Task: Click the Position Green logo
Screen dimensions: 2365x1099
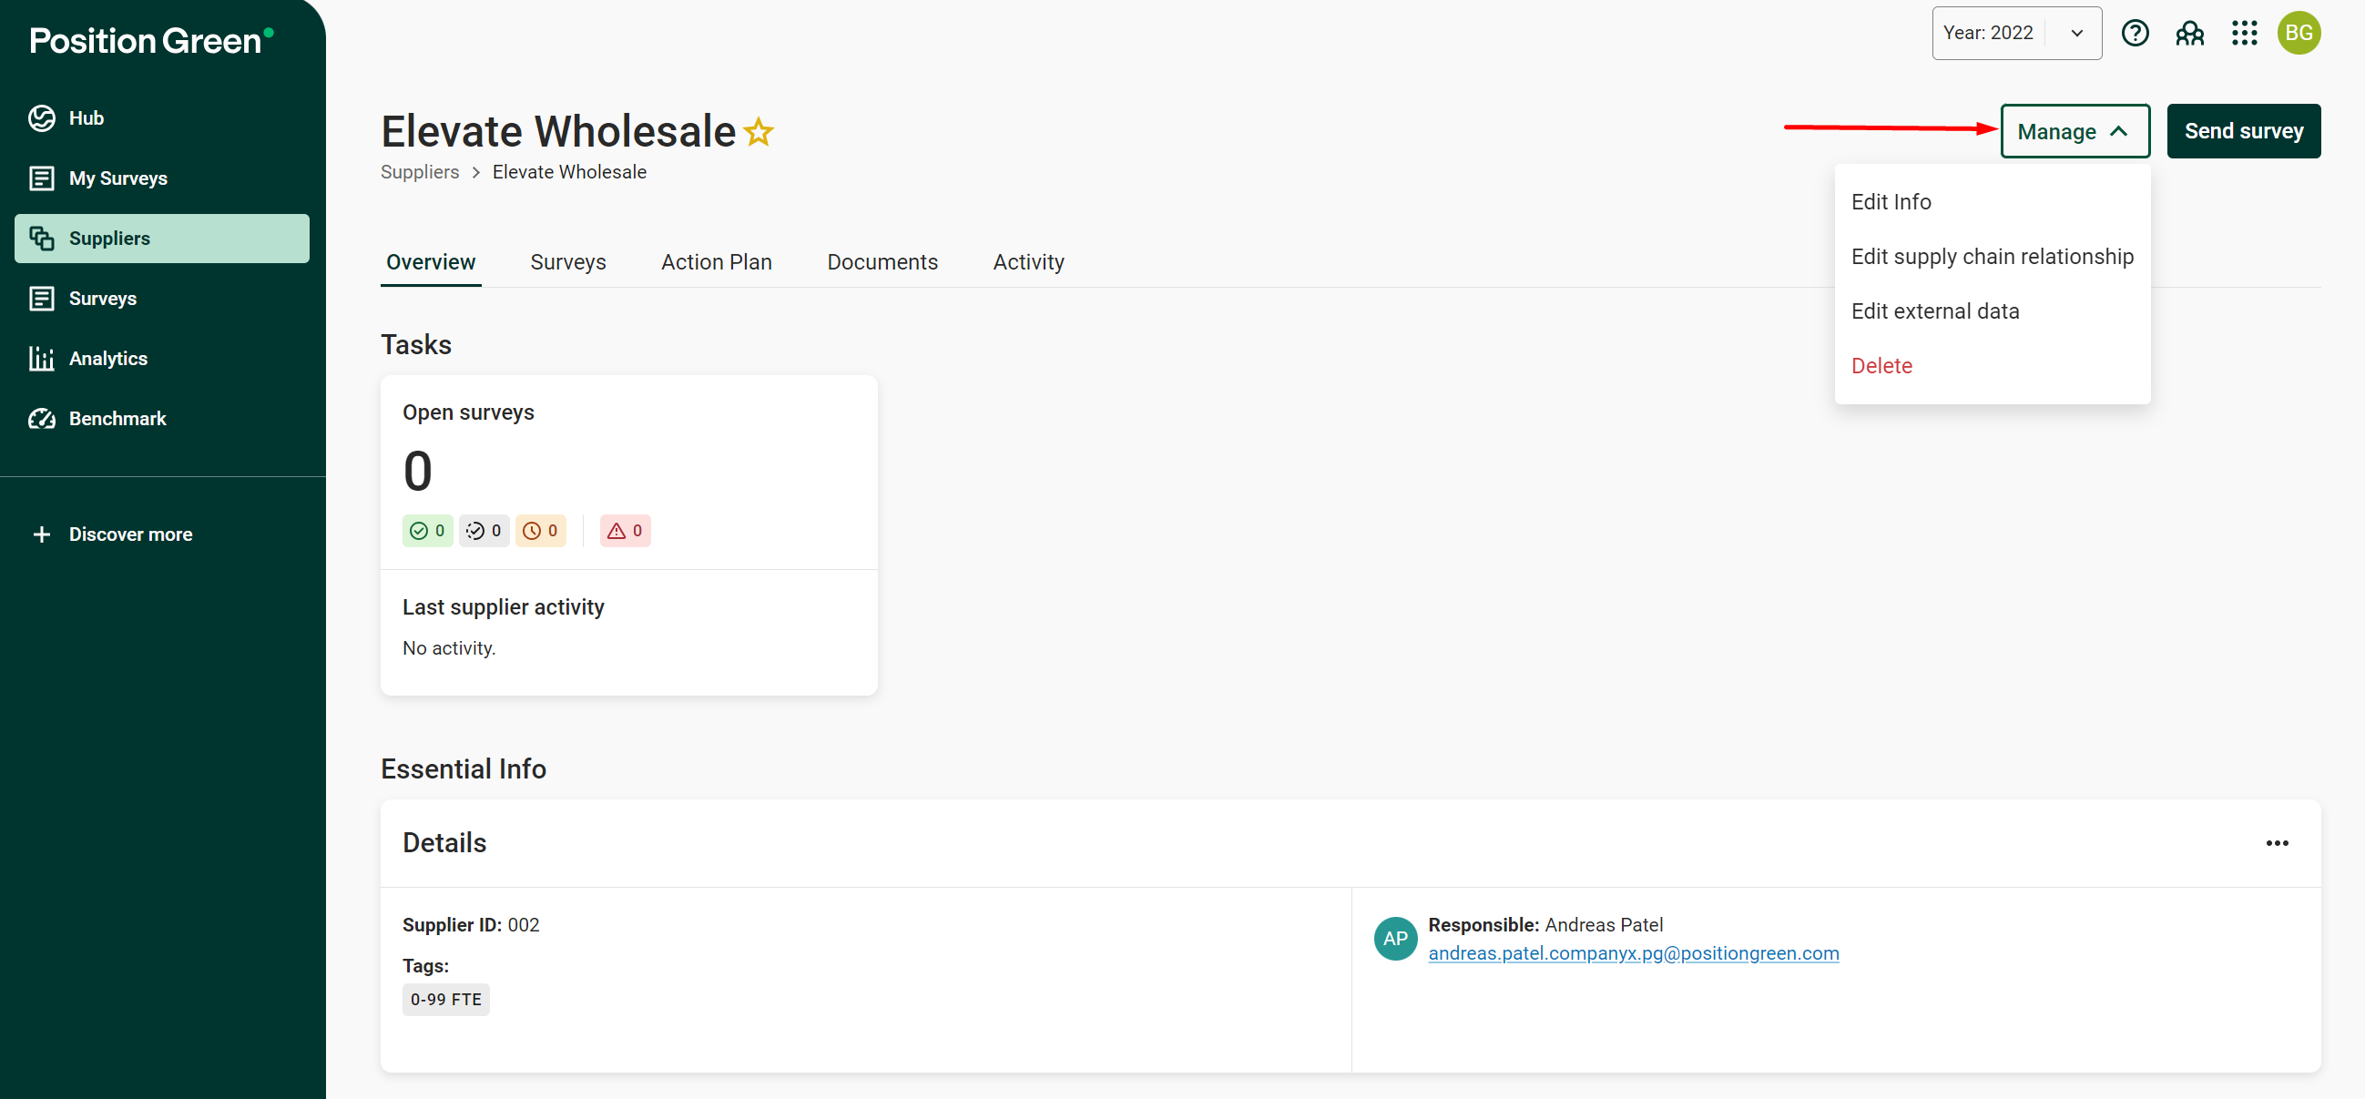Action: [x=151, y=40]
